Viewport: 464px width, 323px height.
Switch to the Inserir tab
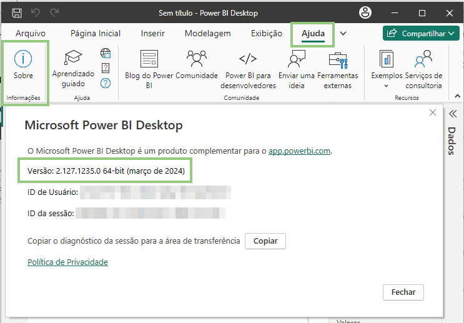pos(153,34)
